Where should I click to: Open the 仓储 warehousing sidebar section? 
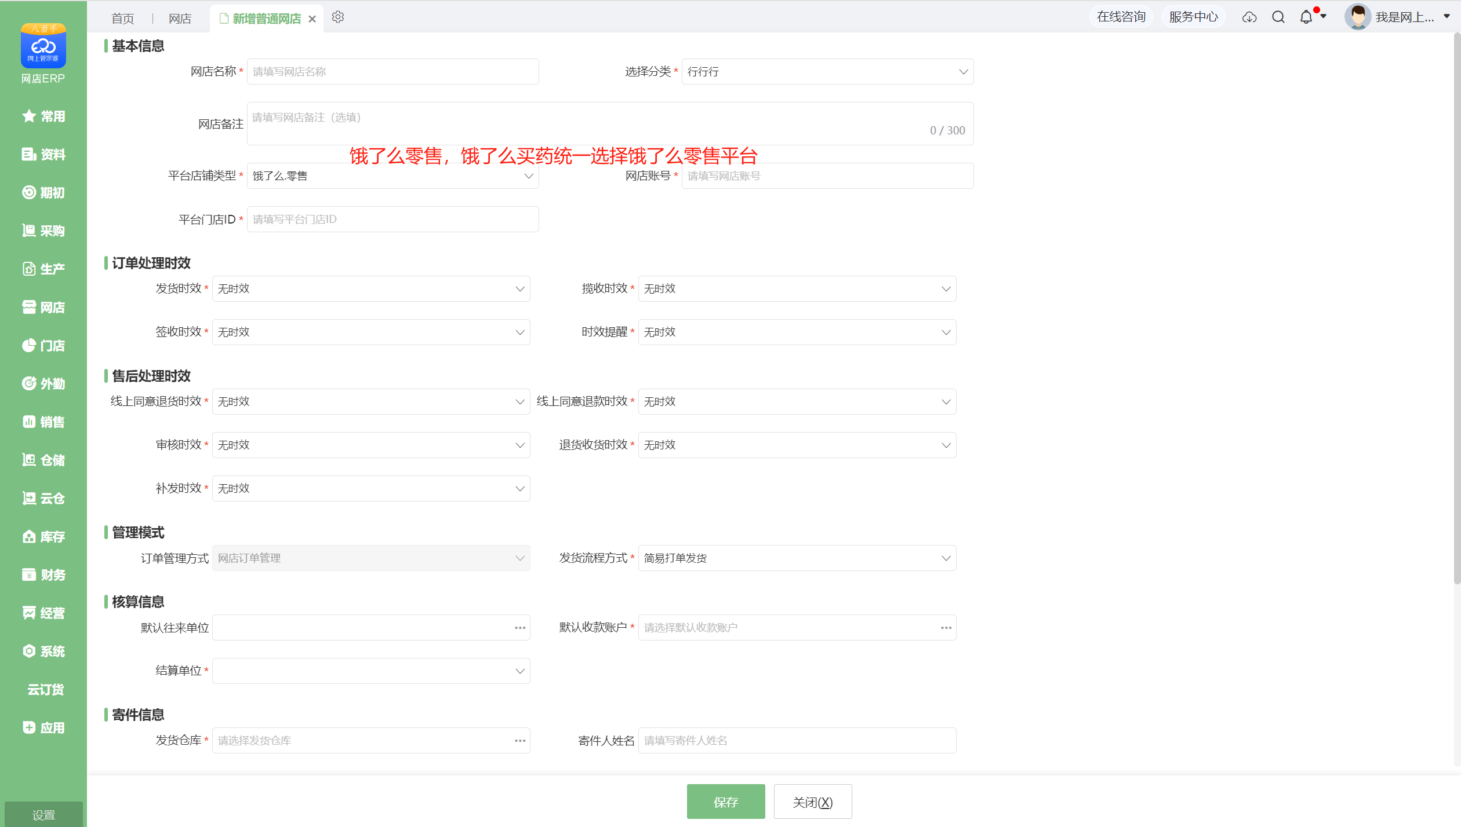click(x=43, y=460)
